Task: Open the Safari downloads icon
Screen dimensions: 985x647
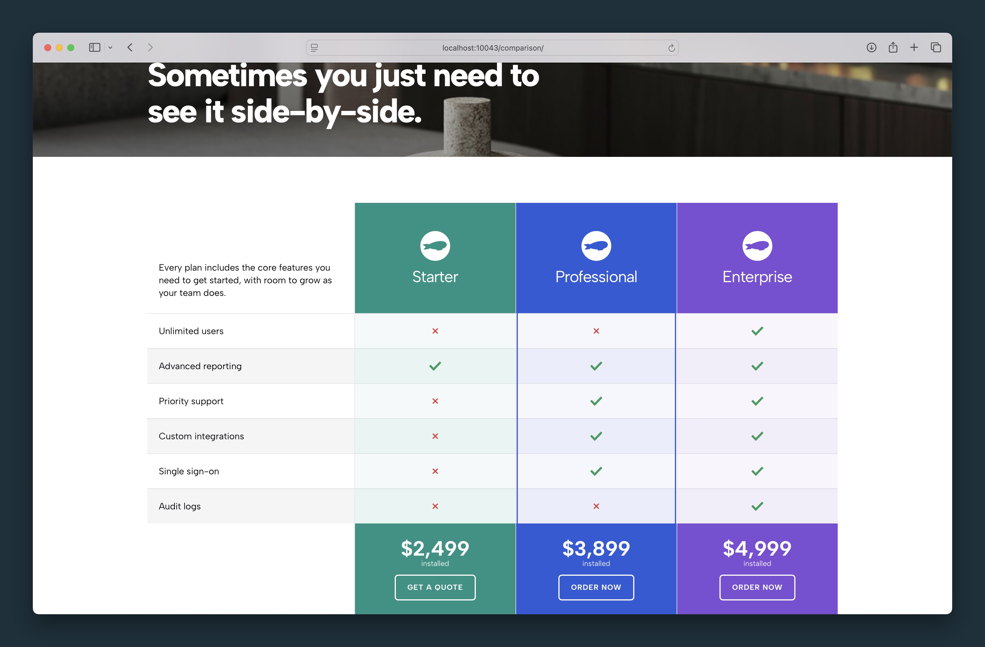Action: point(871,47)
